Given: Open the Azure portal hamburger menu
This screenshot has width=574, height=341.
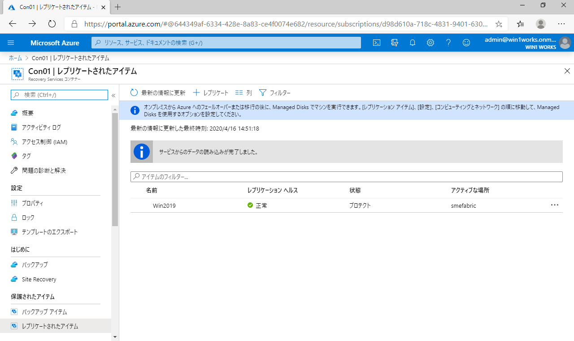Looking at the screenshot, I should pos(11,43).
